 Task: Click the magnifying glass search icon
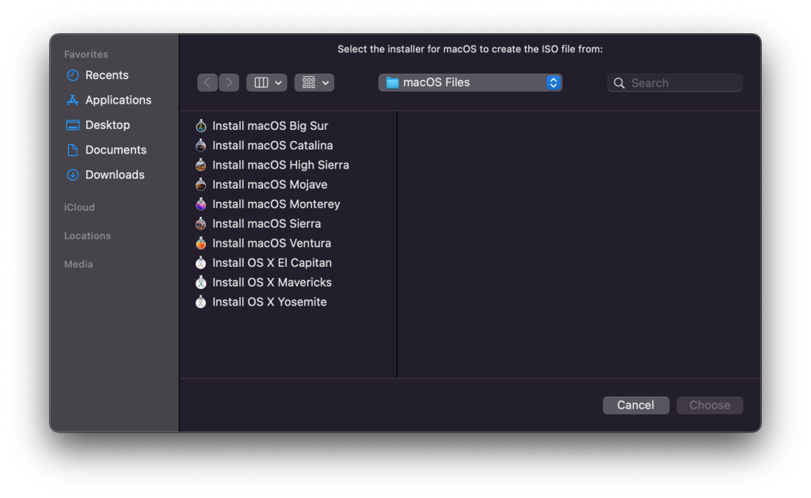point(619,83)
